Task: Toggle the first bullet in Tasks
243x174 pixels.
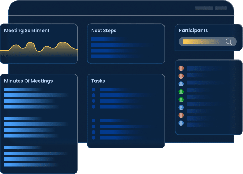Action: point(93,90)
